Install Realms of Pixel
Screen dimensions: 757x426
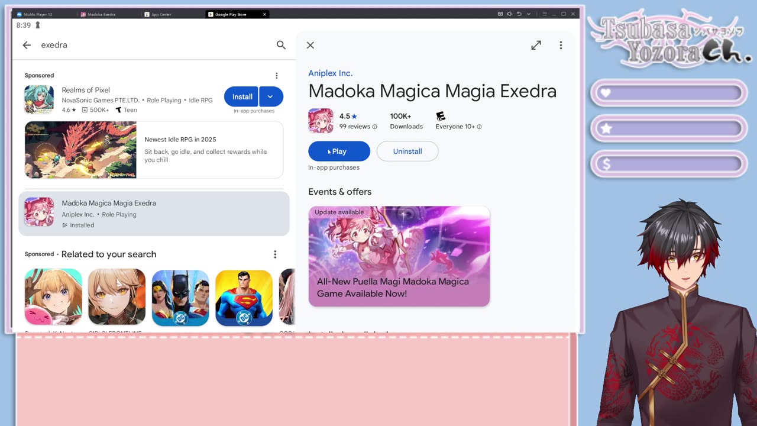(x=242, y=96)
